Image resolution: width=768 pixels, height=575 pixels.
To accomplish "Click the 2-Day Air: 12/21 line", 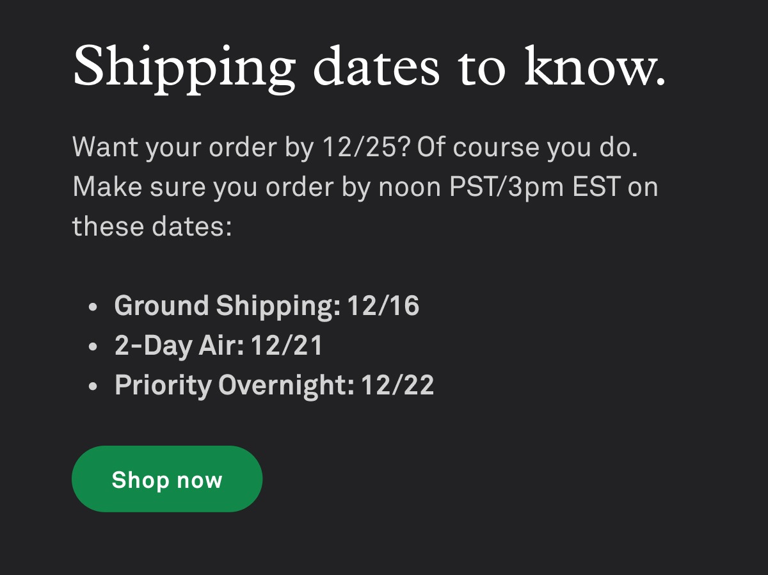I will point(218,345).
